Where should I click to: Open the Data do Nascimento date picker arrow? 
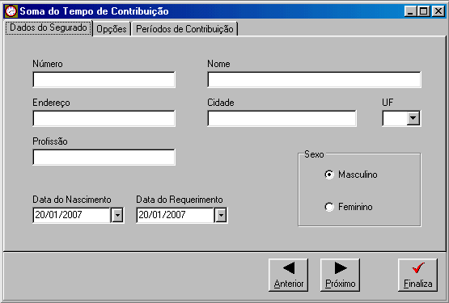[117, 215]
